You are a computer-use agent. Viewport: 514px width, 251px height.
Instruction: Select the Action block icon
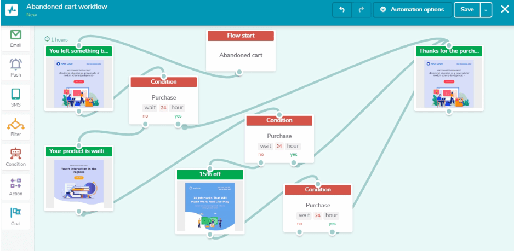coord(16,184)
